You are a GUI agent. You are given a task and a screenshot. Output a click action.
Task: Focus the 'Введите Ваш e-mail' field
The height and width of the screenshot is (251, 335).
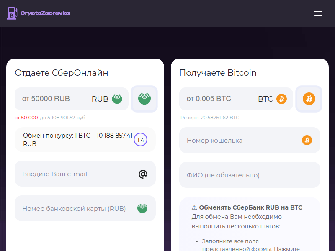85,174
